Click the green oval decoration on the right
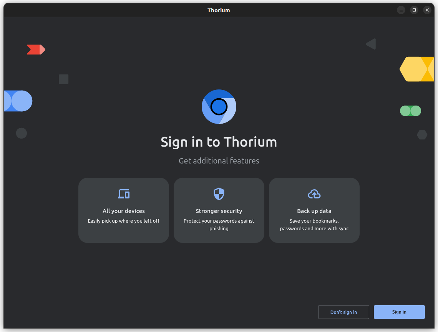The height and width of the screenshot is (332, 438). tap(410, 111)
